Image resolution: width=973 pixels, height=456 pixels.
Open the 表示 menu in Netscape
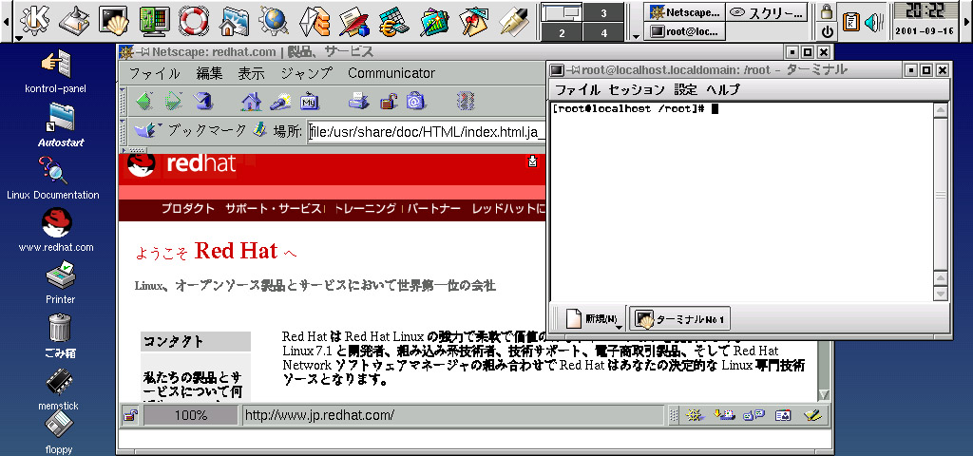(x=251, y=73)
